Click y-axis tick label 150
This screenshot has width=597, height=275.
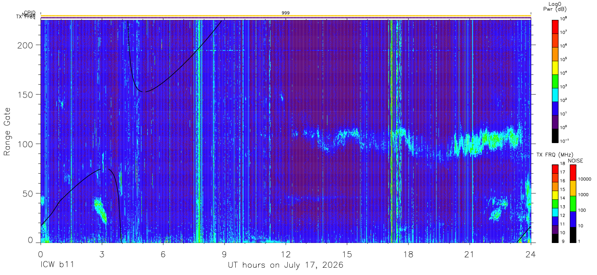tap(25, 95)
